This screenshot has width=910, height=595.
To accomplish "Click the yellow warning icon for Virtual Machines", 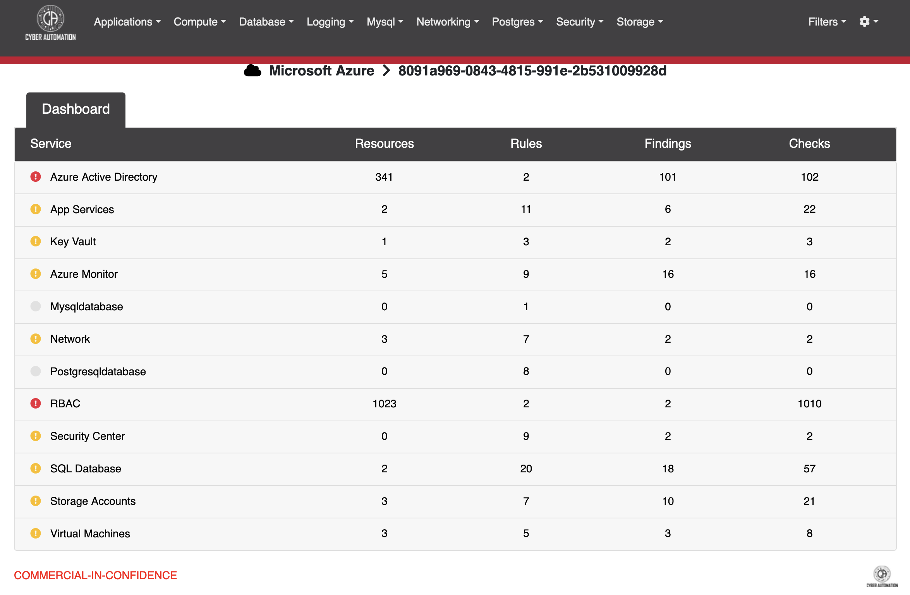I will pos(36,533).
